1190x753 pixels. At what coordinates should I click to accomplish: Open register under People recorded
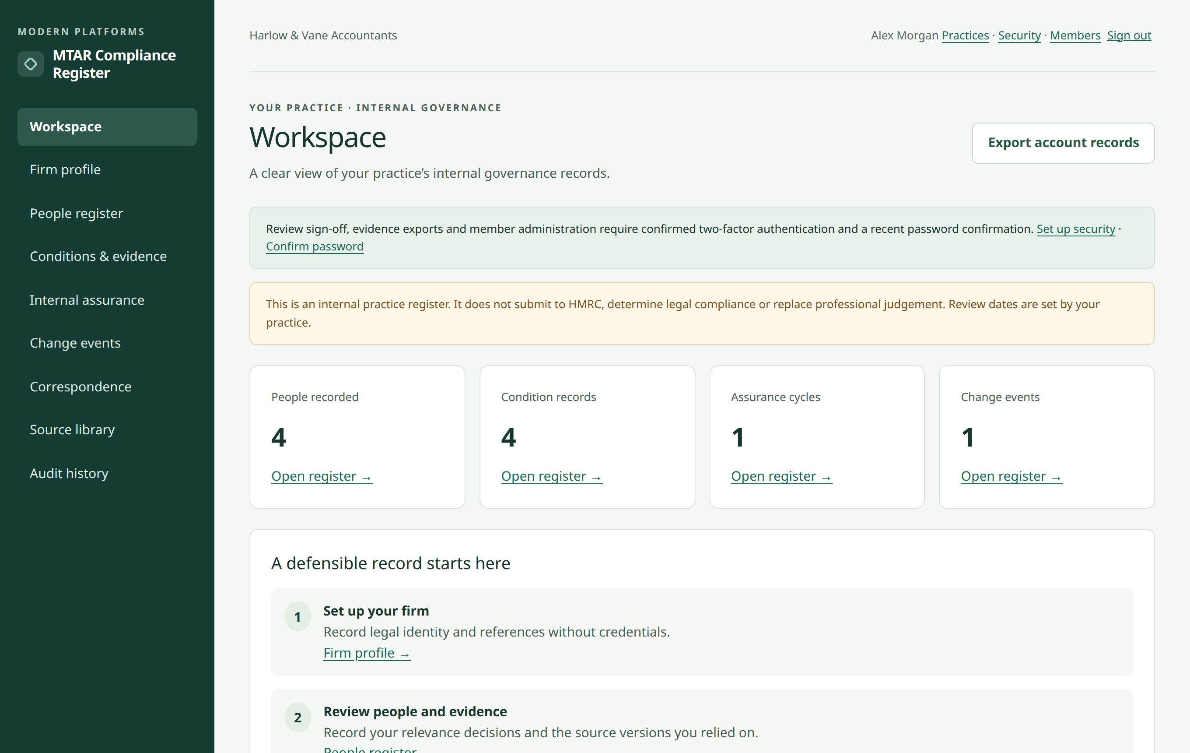(x=322, y=476)
